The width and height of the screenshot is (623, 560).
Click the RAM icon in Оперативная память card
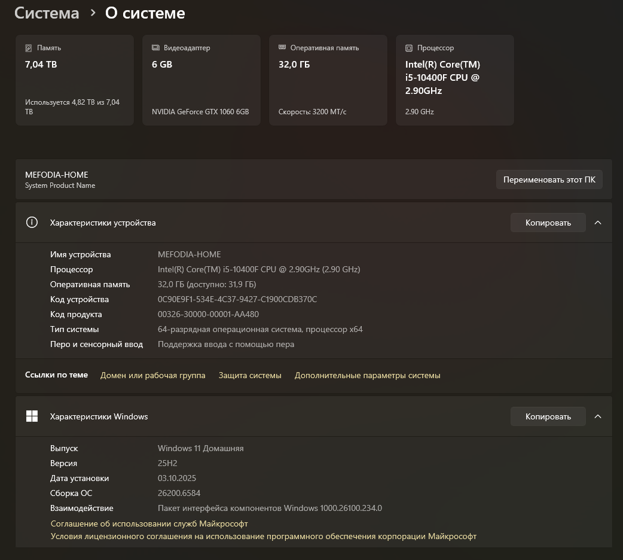pos(282,48)
